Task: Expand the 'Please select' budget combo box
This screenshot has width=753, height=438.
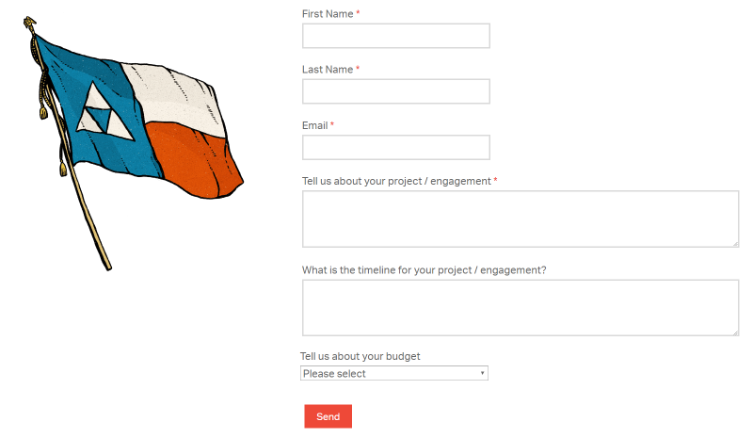Action: [x=394, y=373]
